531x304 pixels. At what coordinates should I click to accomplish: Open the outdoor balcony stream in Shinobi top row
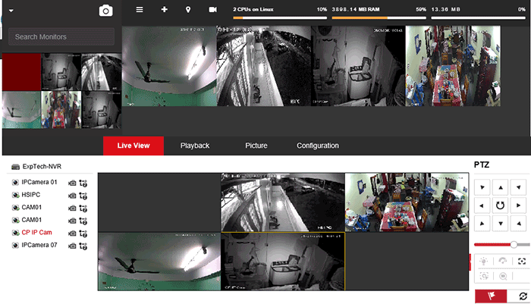pos(264,67)
